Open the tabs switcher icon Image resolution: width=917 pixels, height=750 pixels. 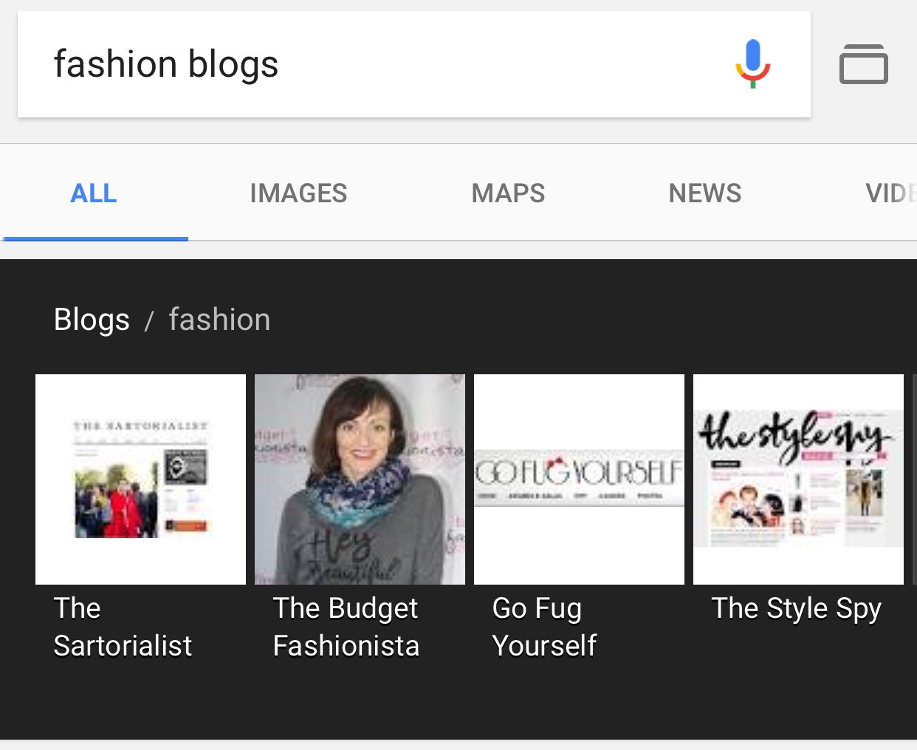click(x=863, y=64)
